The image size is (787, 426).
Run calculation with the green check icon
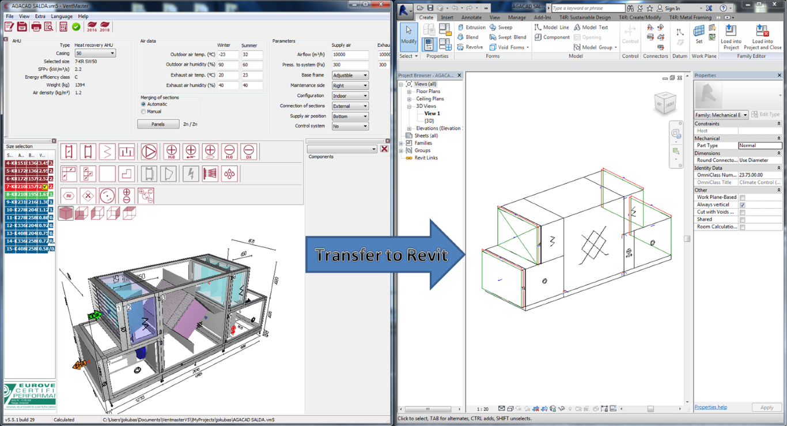(x=75, y=27)
